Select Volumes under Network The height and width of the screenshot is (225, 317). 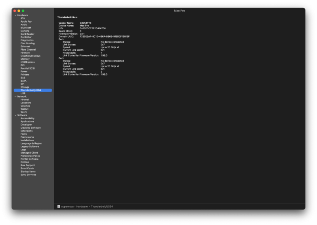25,106
